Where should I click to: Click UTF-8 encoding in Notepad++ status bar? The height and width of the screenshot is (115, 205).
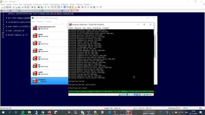pyautogui.click(x=185, y=108)
